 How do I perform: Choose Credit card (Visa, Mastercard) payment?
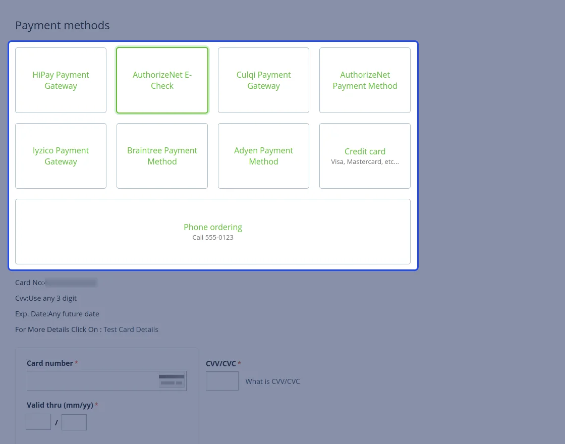[365, 156]
